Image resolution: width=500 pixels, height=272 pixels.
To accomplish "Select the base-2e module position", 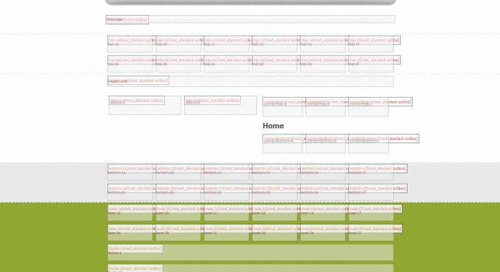I will pyautogui.click(x=322, y=233).
